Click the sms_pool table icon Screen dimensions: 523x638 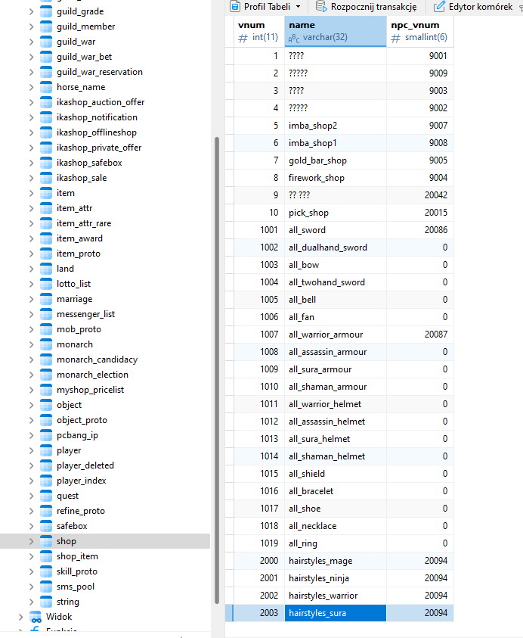(46, 587)
